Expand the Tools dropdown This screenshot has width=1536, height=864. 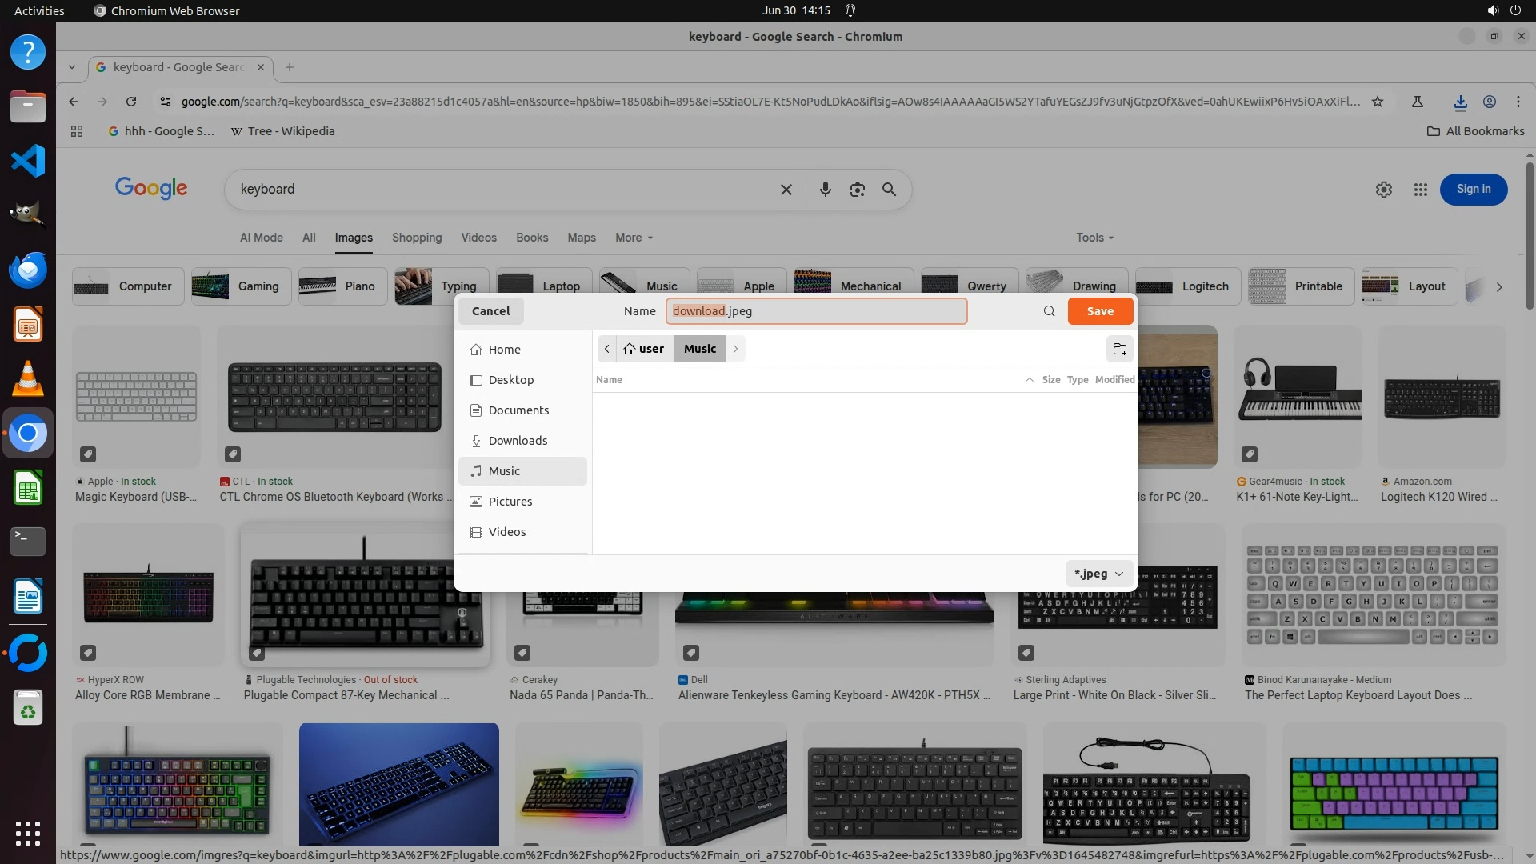pos(1094,238)
